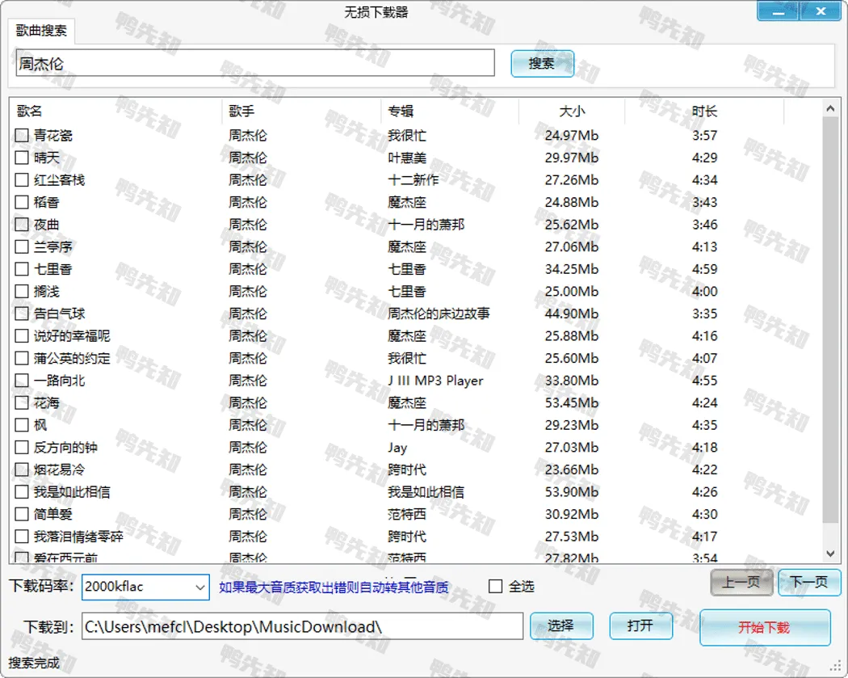Click the size value 53.90Mb

point(572,492)
